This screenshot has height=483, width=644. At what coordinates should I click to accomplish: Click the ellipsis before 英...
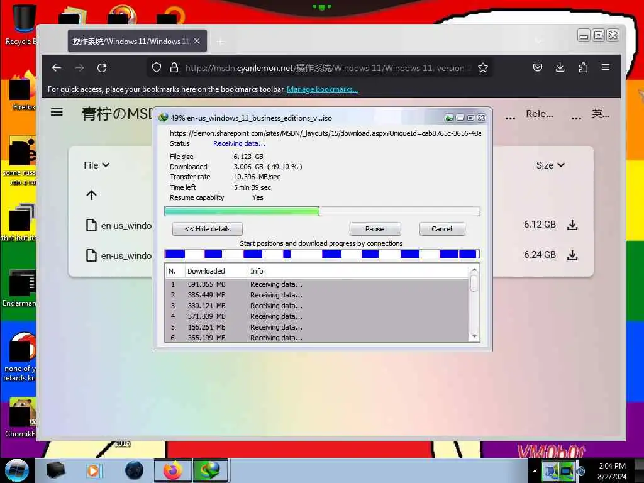[x=576, y=118]
